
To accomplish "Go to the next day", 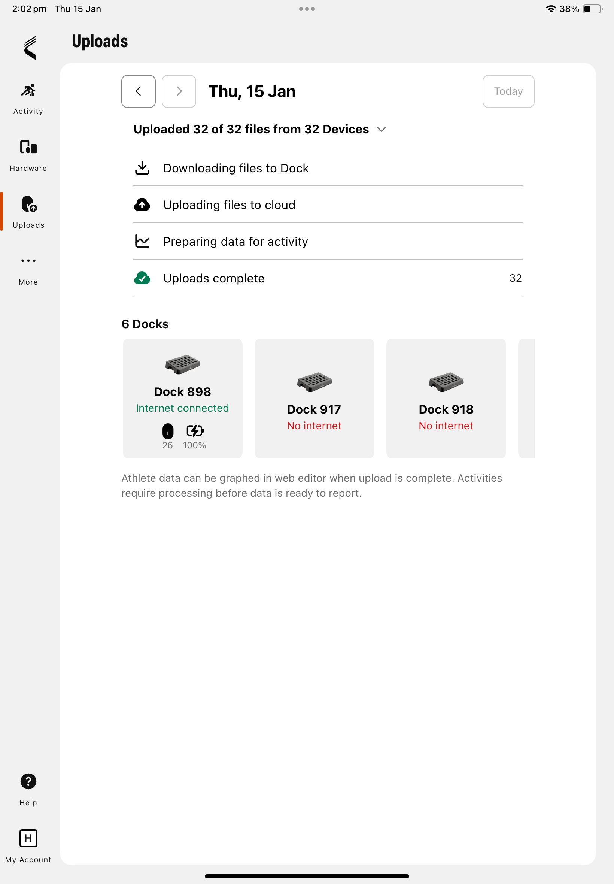I will point(179,91).
